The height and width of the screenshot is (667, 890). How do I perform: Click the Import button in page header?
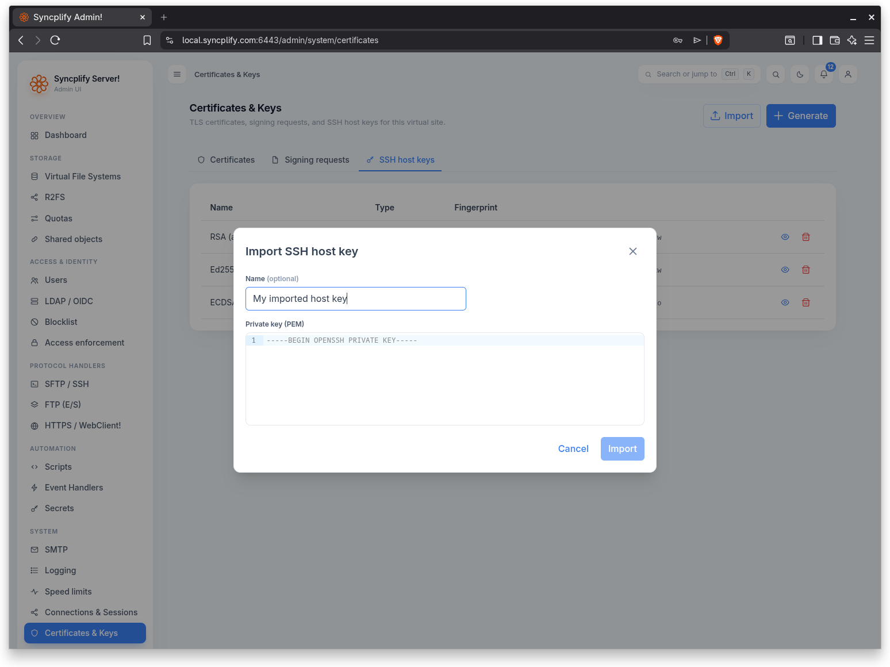tap(732, 116)
